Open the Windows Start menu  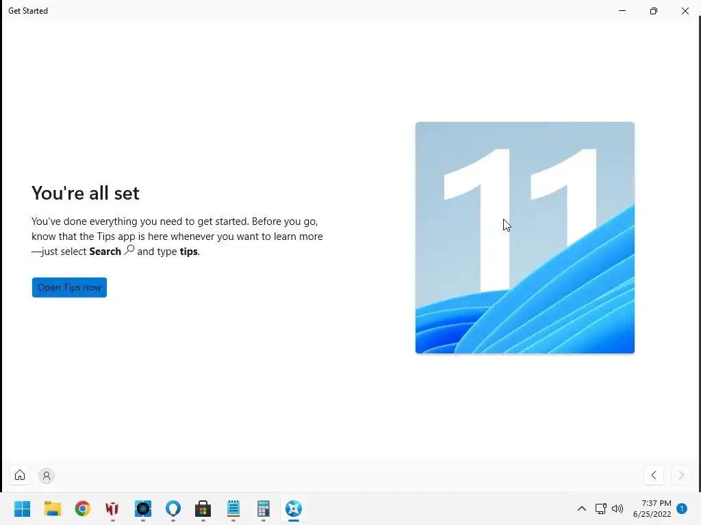point(23,509)
